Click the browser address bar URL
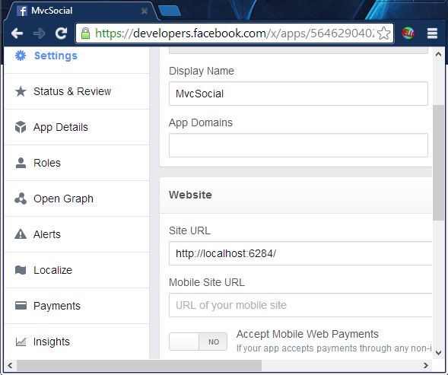 234,33
